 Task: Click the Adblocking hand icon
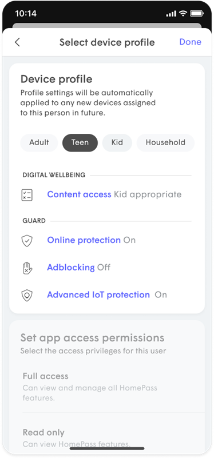point(27,268)
